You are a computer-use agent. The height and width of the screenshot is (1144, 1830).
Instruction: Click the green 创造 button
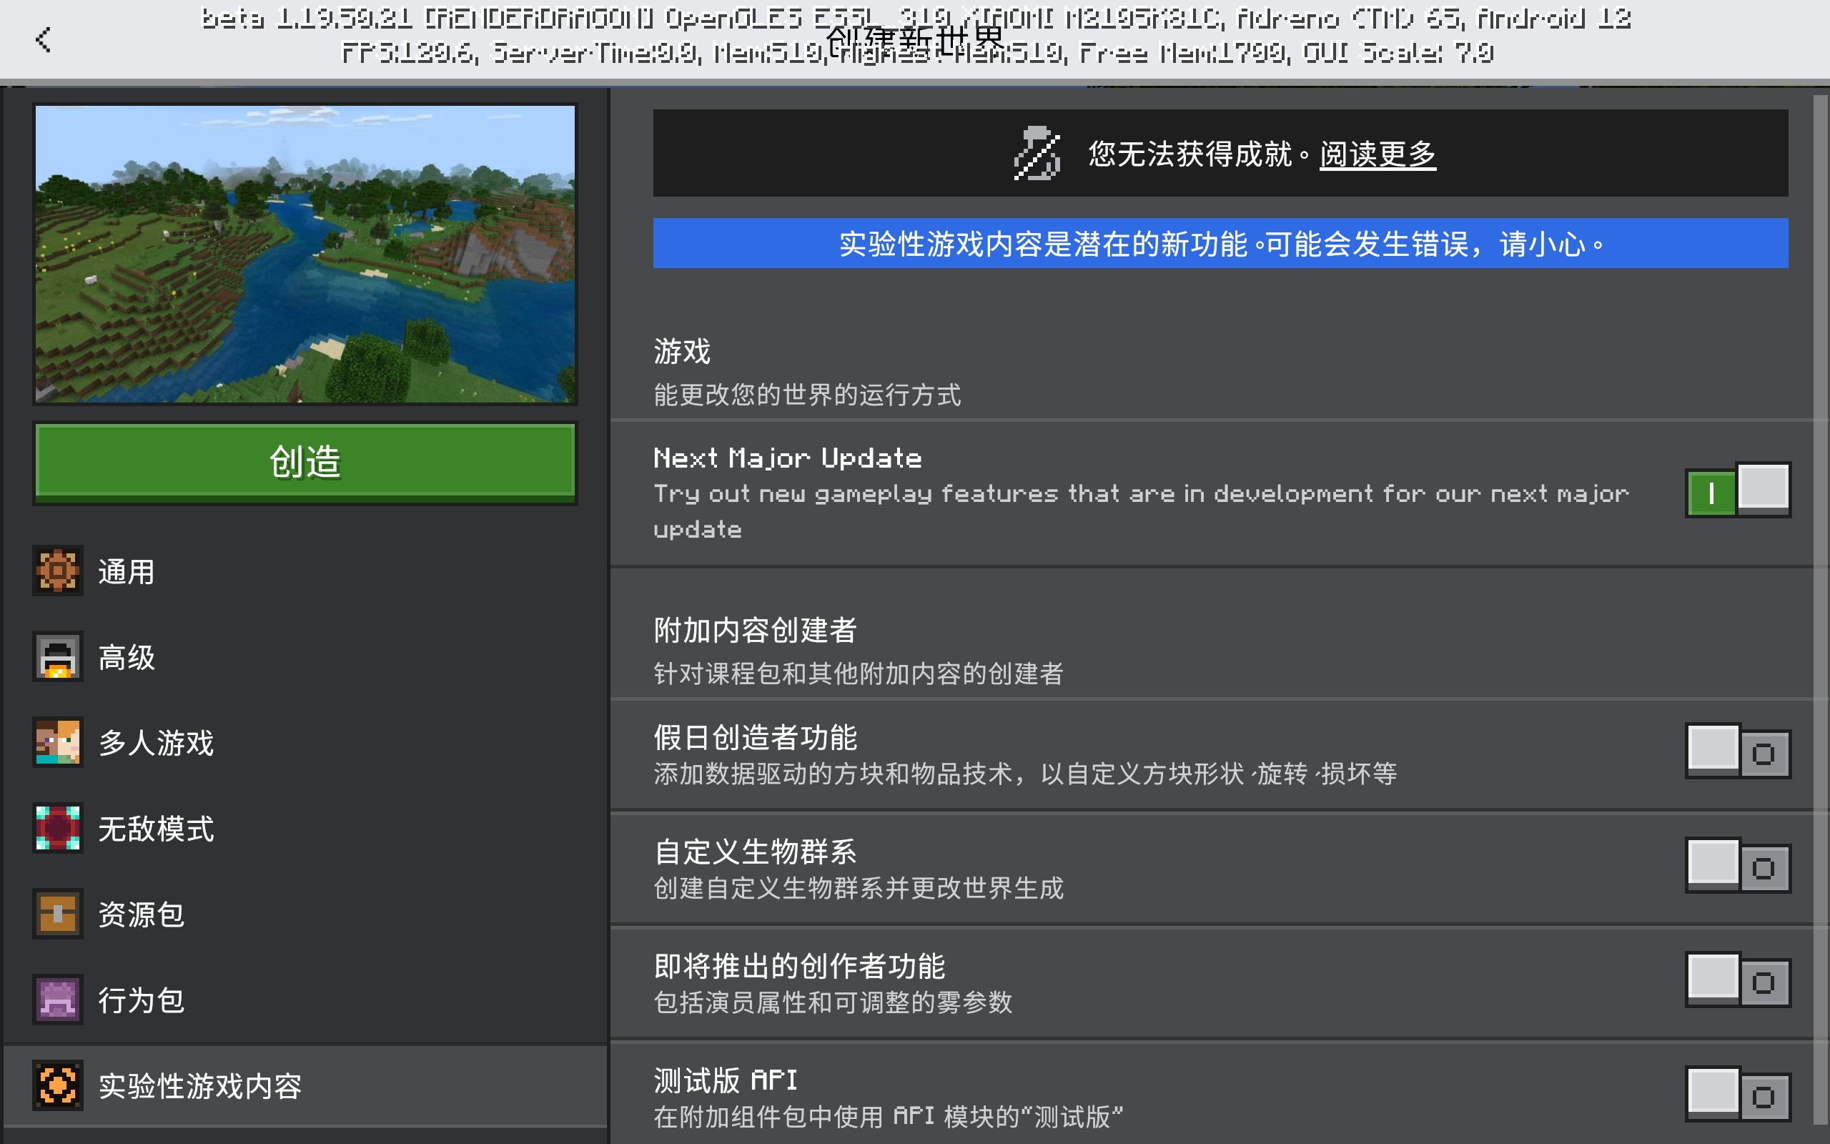click(x=305, y=463)
